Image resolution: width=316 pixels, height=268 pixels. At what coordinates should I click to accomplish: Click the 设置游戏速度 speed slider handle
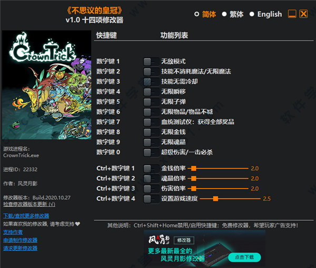(x=216, y=199)
